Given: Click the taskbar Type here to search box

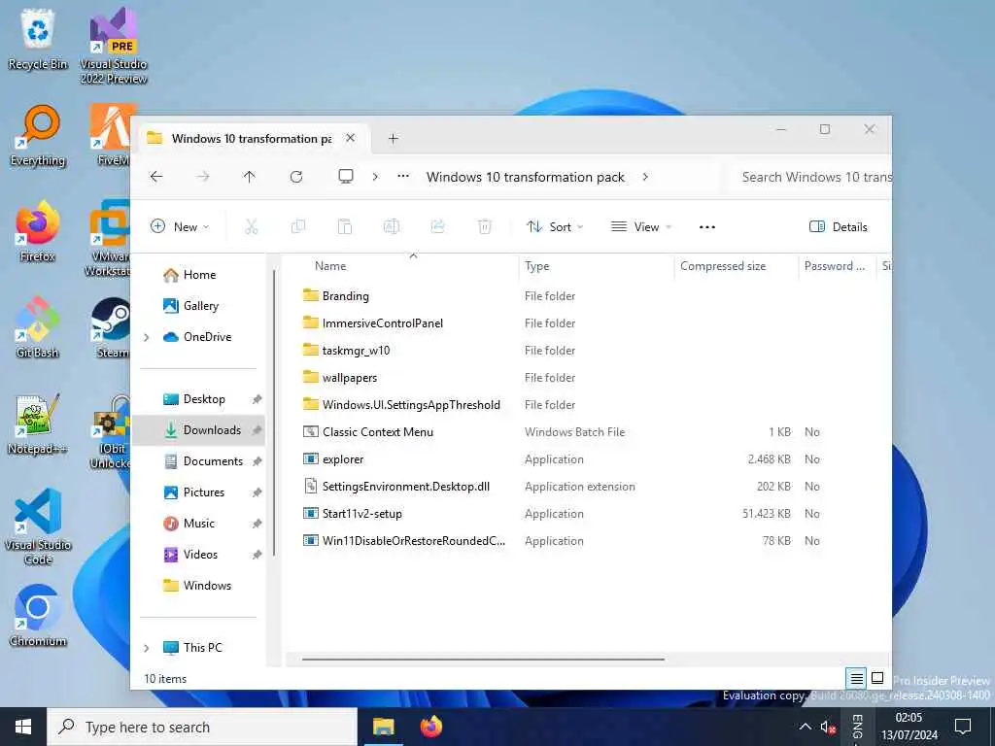Looking at the screenshot, I should 202,727.
